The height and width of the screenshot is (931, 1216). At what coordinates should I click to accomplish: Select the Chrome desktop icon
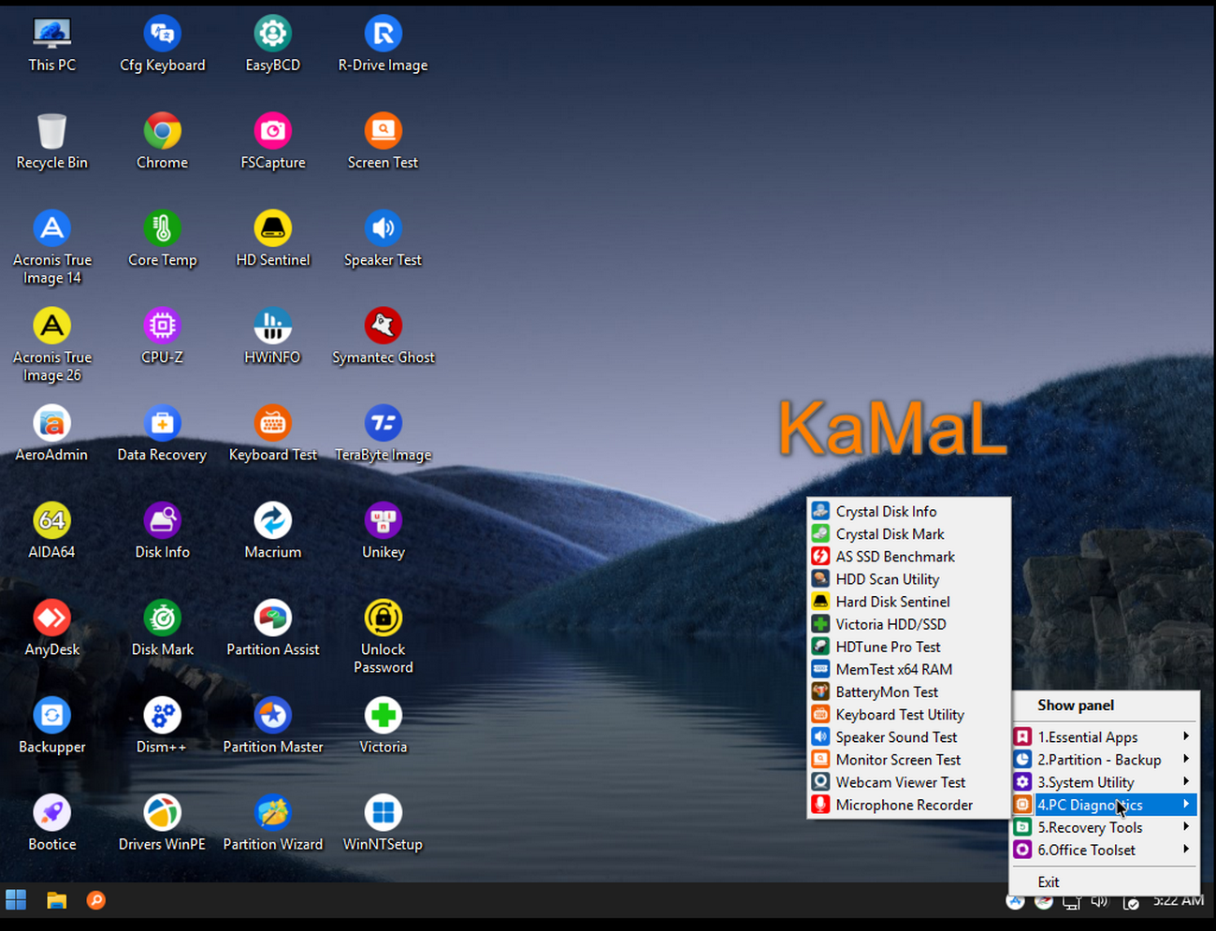click(x=162, y=143)
